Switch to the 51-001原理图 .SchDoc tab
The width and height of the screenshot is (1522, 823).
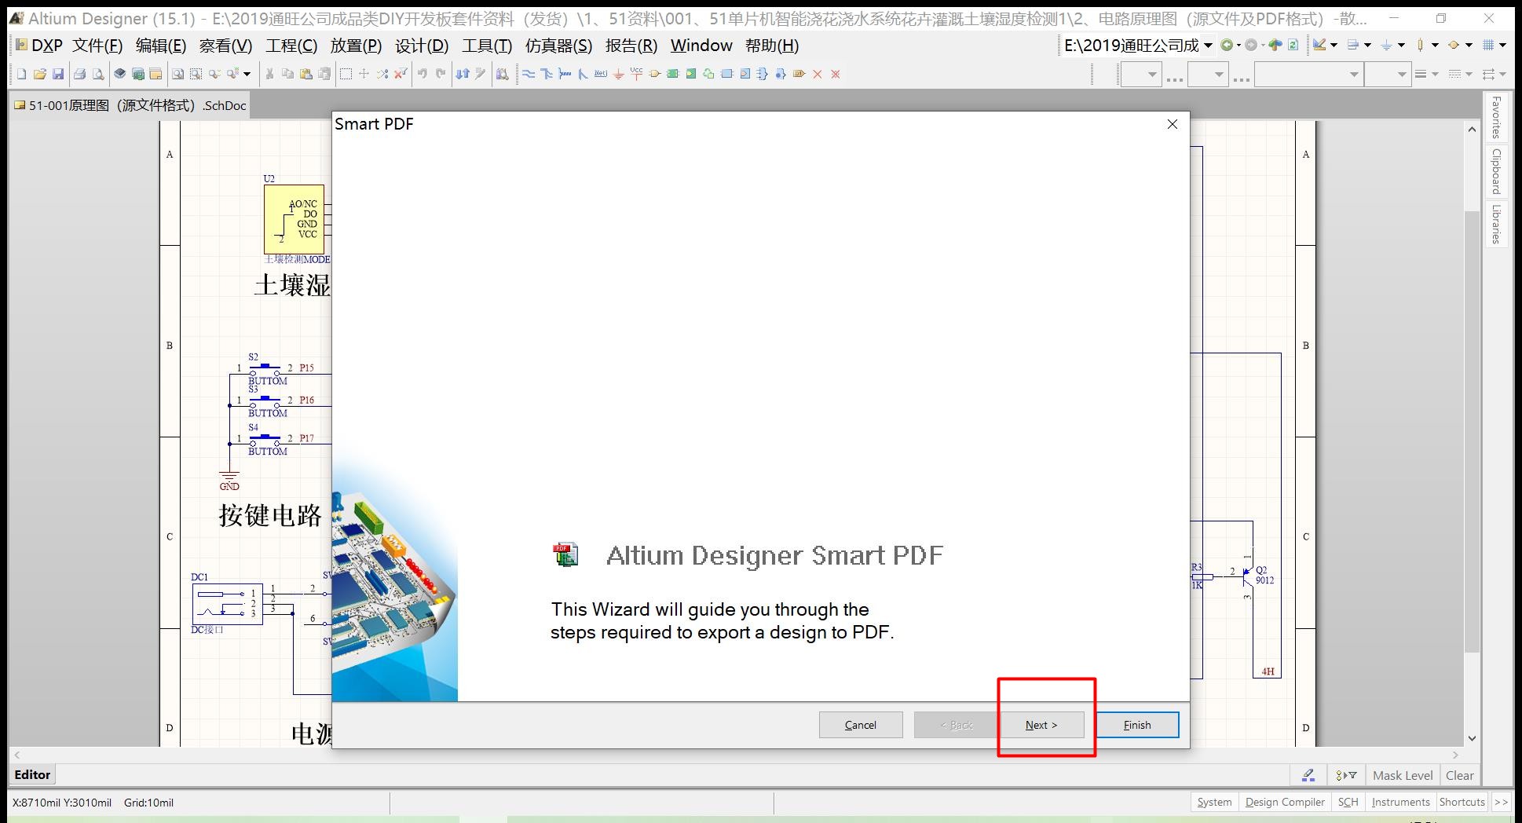coord(130,105)
